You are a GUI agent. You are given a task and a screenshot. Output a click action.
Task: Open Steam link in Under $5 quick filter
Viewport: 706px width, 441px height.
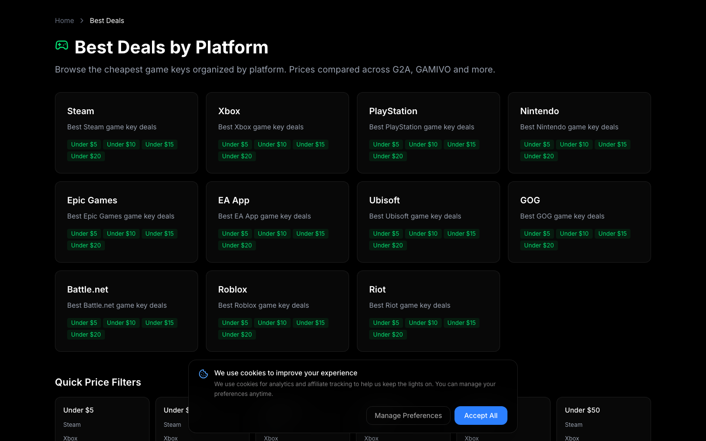(x=72, y=425)
